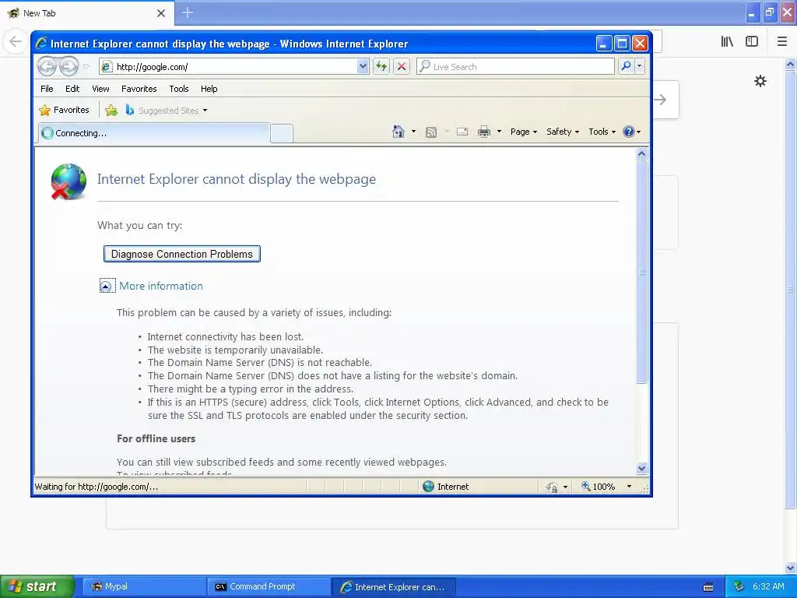Open the command bar Tools dropdown
The image size is (797, 598).
click(x=602, y=132)
